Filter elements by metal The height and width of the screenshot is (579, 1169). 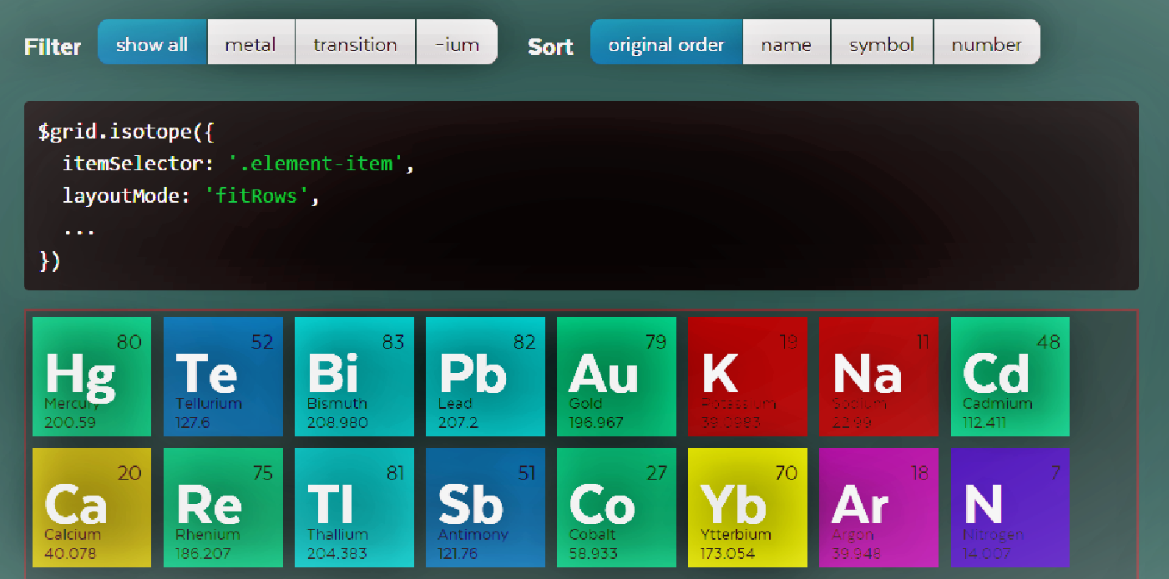pyautogui.click(x=250, y=43)
